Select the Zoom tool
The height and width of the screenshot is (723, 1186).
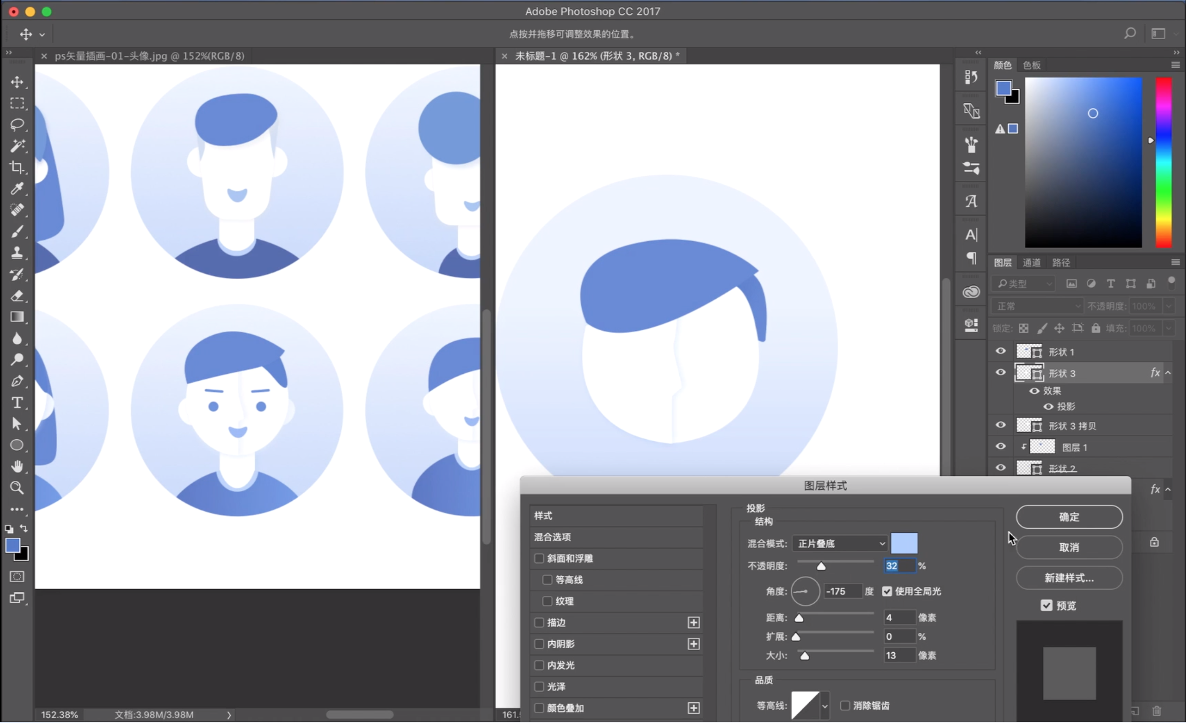coord(17,488)
